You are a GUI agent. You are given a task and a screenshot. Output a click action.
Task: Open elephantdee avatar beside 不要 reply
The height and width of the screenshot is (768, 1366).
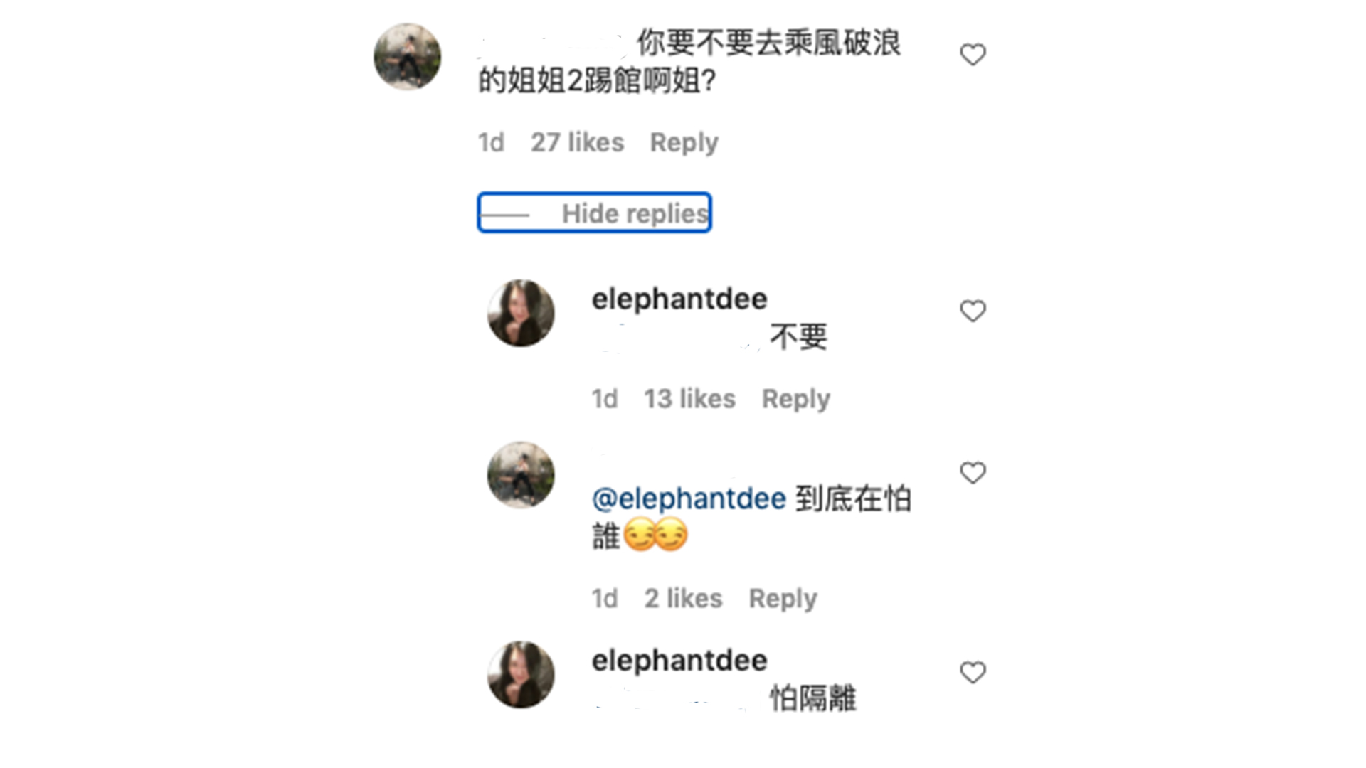click(521, 313)
